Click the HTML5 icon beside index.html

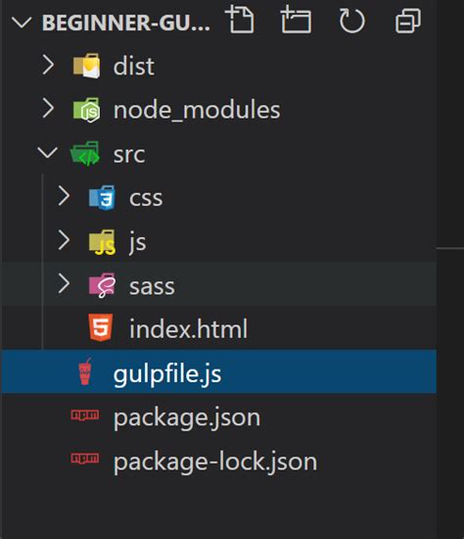coord(100,327)
